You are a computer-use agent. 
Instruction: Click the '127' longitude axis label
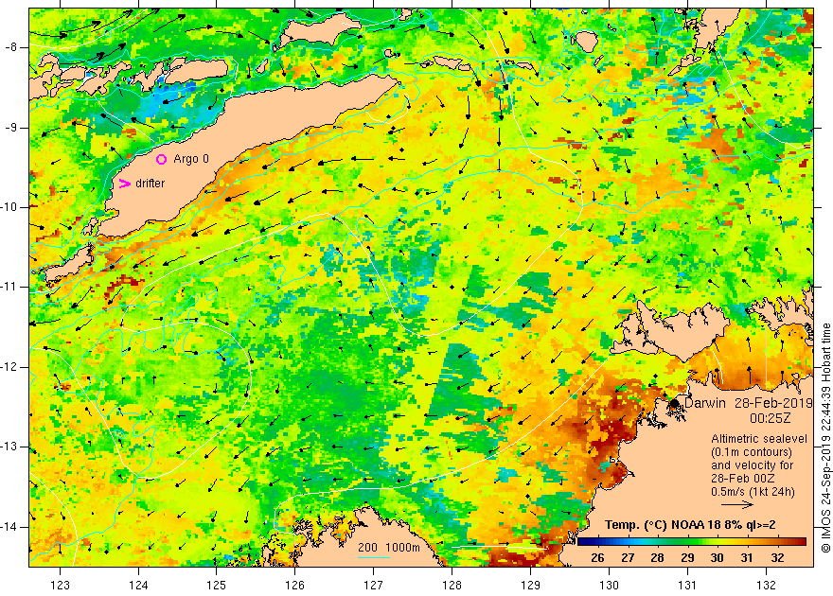(374, 585)
